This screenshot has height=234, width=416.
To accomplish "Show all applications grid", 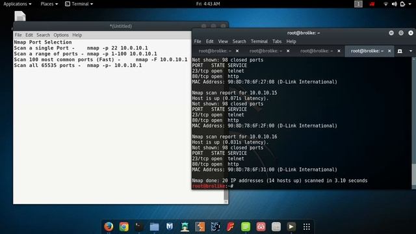I will point(306,227).
